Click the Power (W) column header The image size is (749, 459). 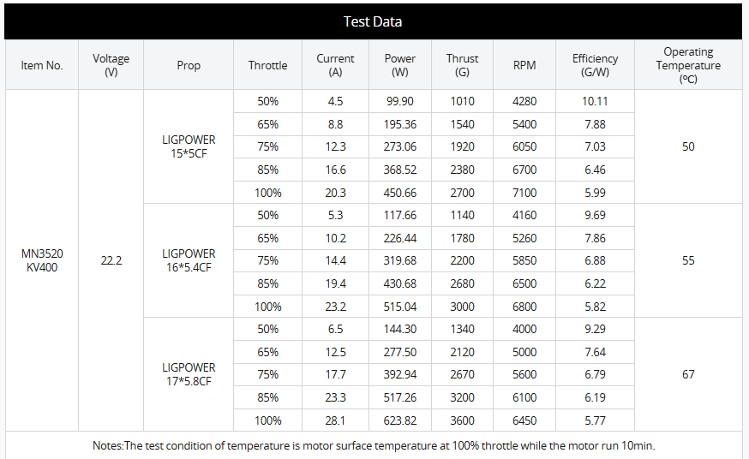coord(399,65)
